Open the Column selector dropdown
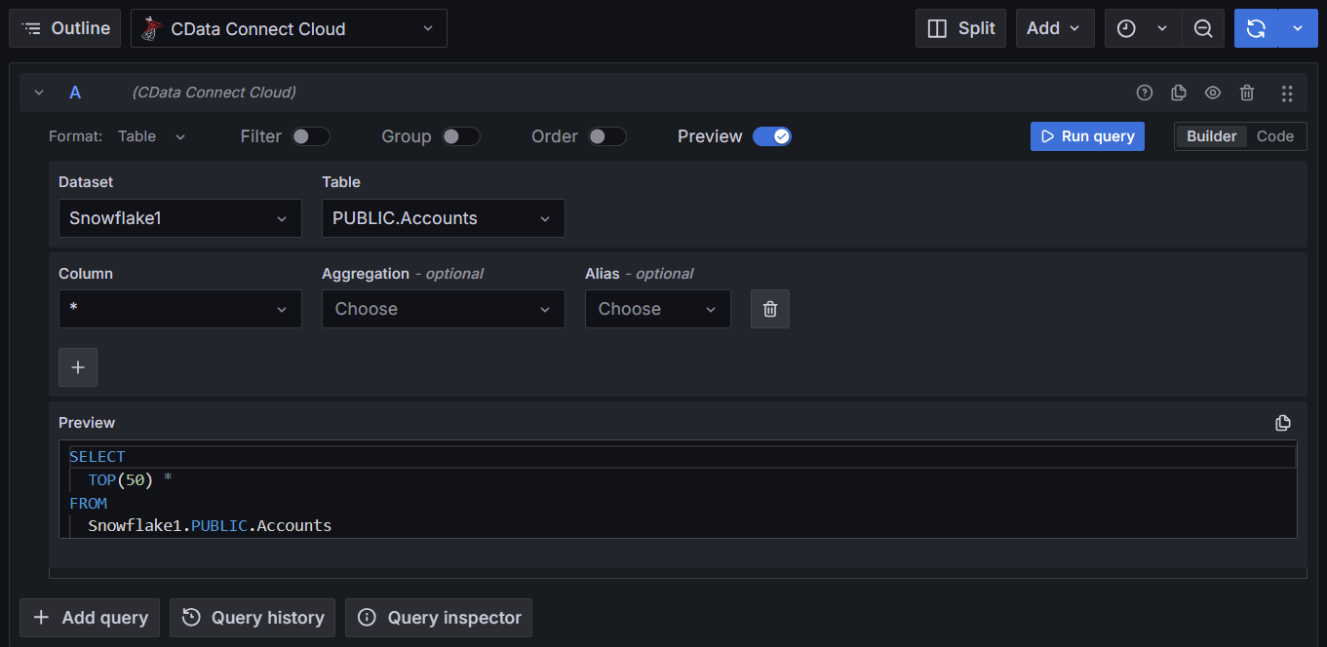Image resolution: width=1327 pixels, height=647 pixels. click(x=180, y=309)
